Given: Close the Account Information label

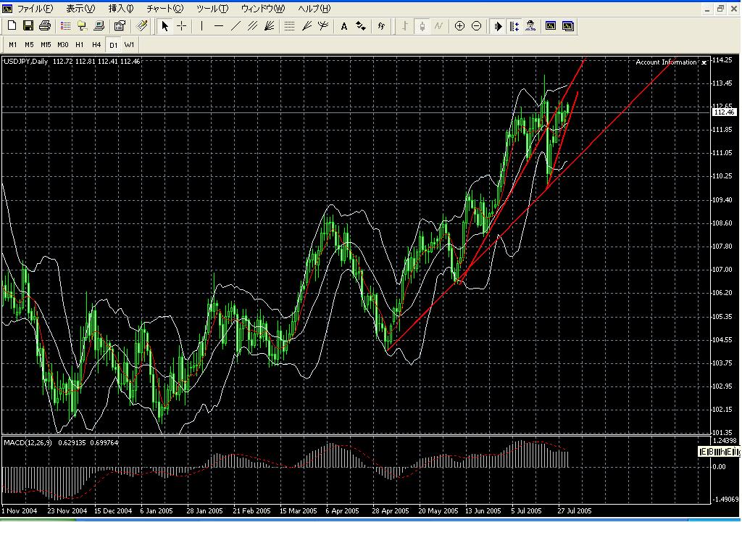Looking at the screenshot, I should pos(704,62).
